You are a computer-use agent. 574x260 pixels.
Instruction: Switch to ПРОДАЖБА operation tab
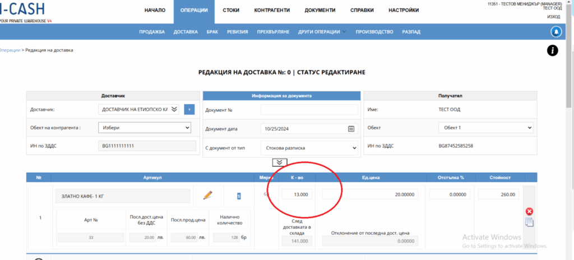(152, 32)
